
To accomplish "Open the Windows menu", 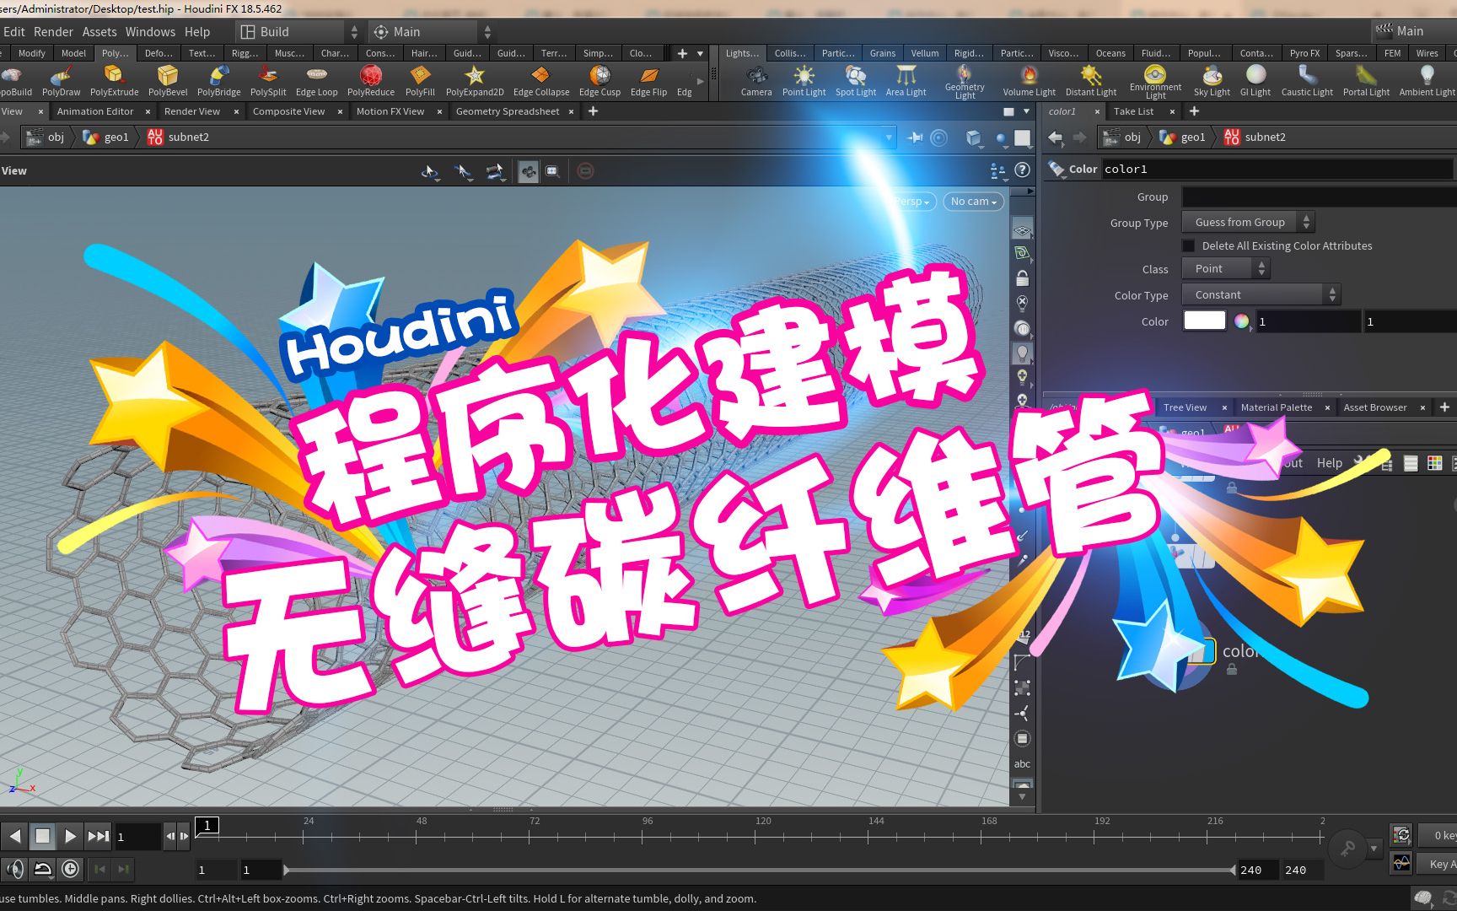I will coord(150,31).
